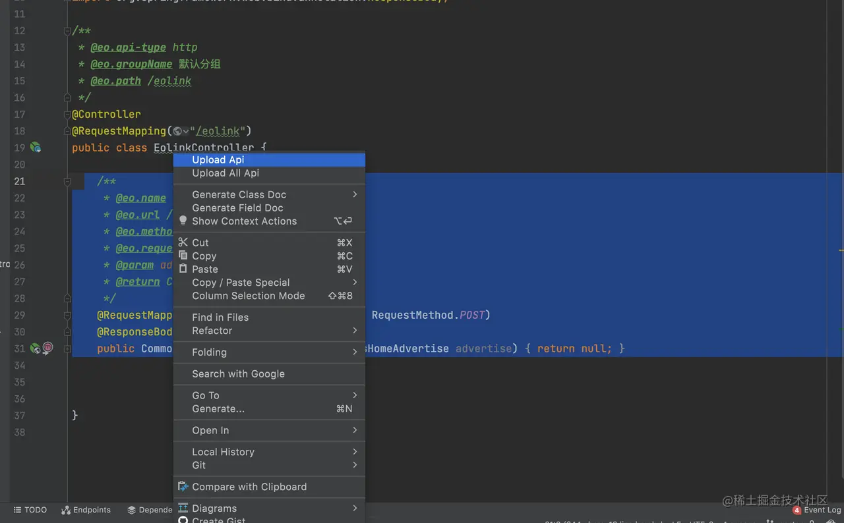Expand the folded method body on line 31
The height and width of the screenshot is (523, 844).
[67, 348]
